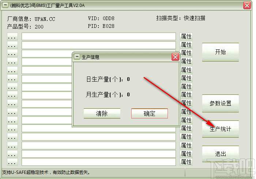
Task: Click the 月生产量(个): 0 line
Action: pyautogui.click(x=108, y=95)
